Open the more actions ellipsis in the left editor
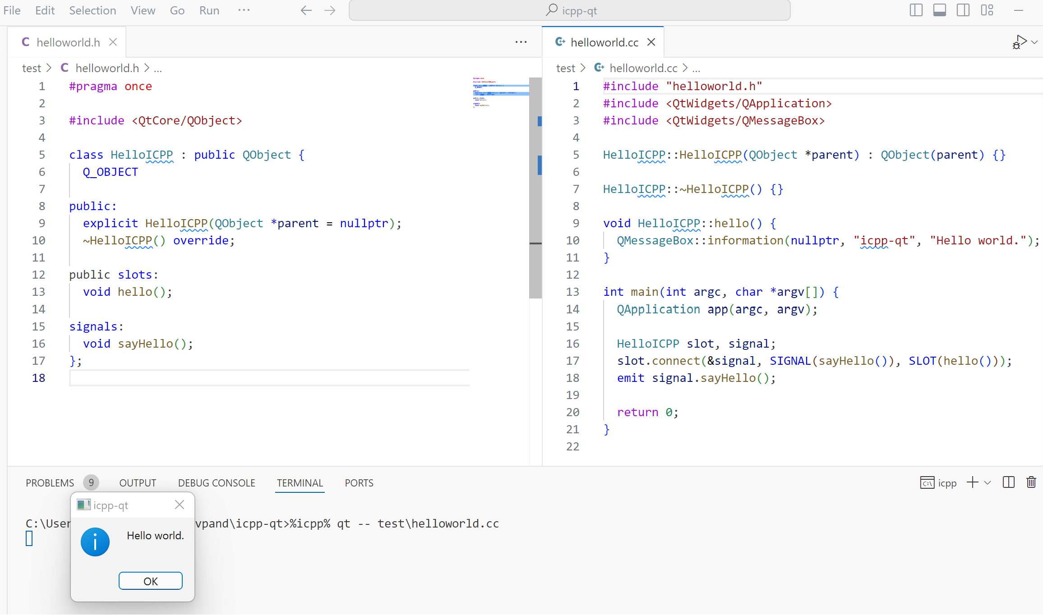Image resolution: width=1043 pixels, height=615 pixels. [521, 42]
